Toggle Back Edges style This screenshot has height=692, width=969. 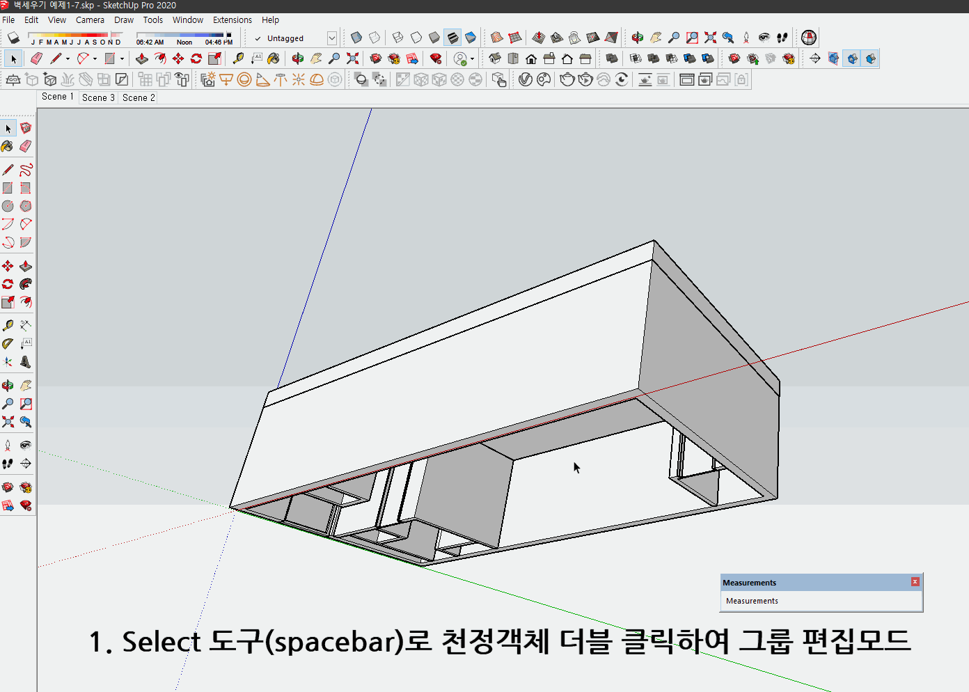(x=375, y=38)
